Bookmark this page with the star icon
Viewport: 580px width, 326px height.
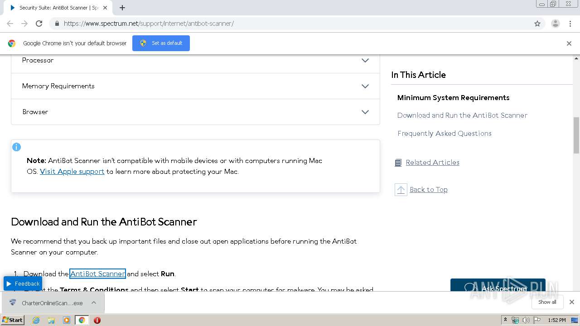[x=537, y=24]
